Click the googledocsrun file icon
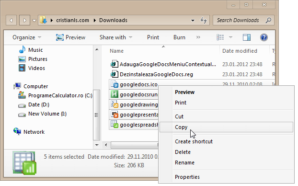 pos(115,94)
